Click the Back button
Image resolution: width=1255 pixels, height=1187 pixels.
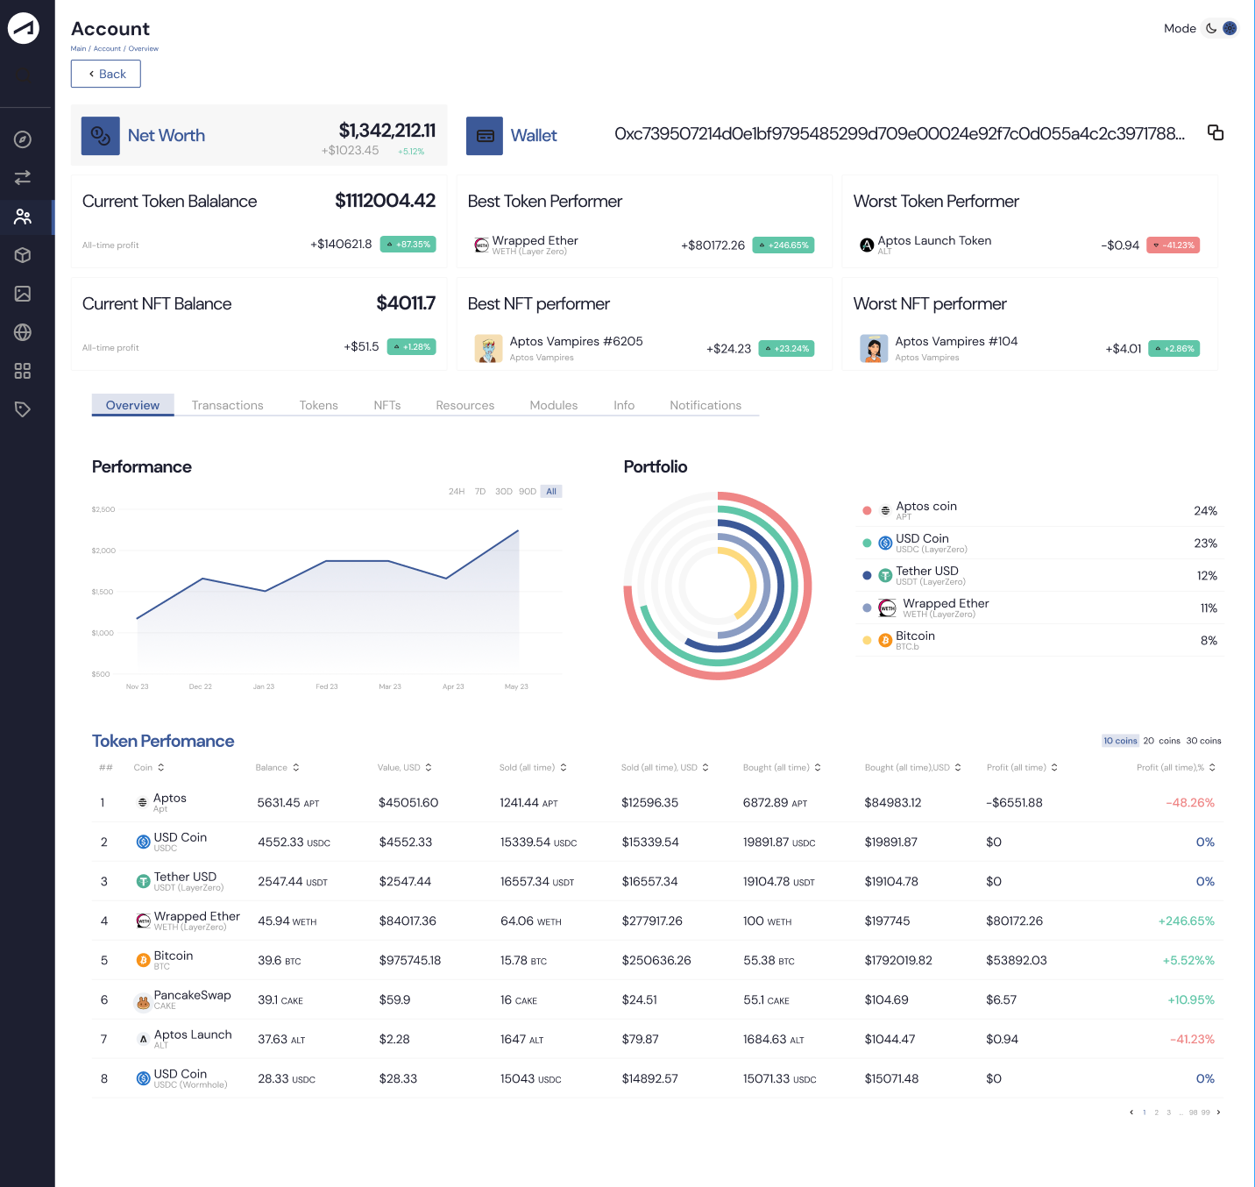(106, 74)
